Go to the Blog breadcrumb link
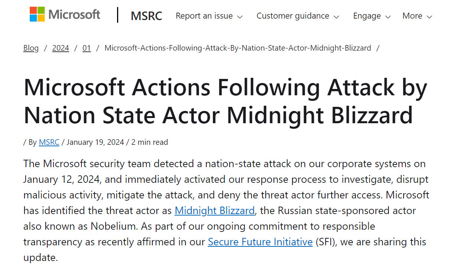Screen dimensions: 459x271 (x=31, y=48)
